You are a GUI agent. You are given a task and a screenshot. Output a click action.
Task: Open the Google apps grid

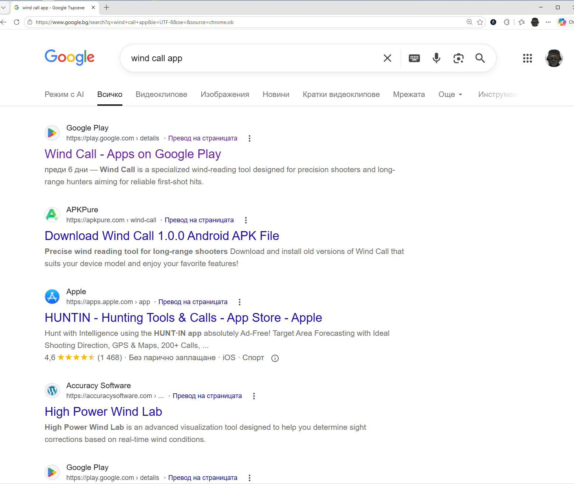point(528,58)
